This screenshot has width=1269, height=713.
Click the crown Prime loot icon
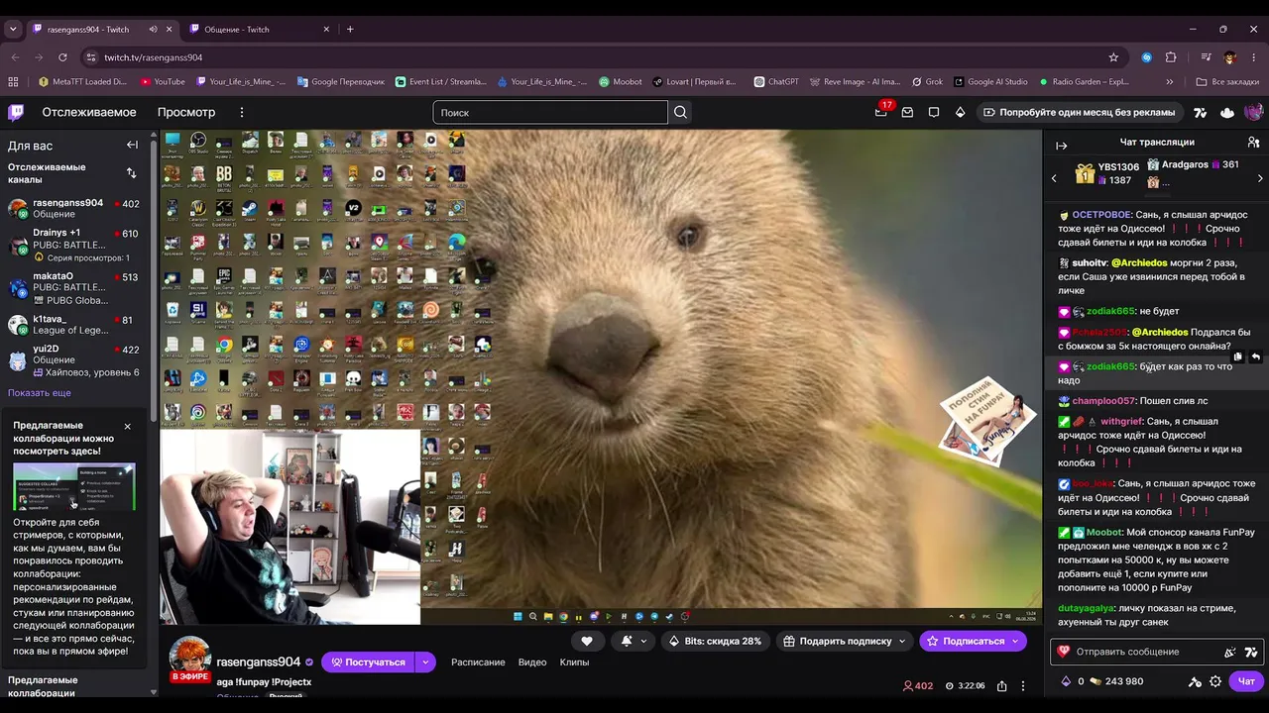click(x=1227, y=112)
